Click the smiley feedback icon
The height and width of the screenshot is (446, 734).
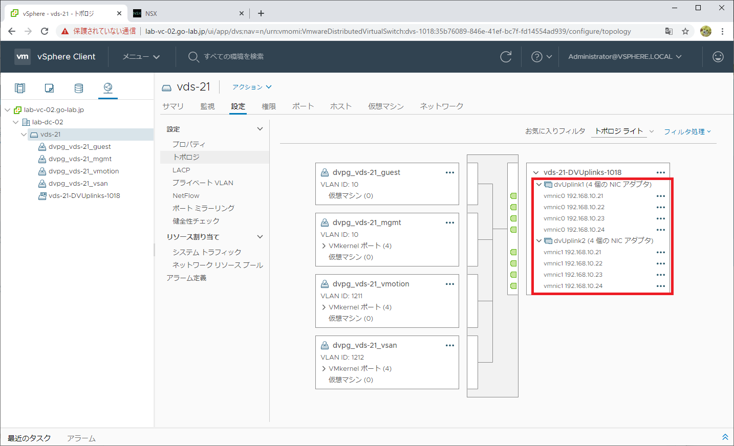click(718, 57)
